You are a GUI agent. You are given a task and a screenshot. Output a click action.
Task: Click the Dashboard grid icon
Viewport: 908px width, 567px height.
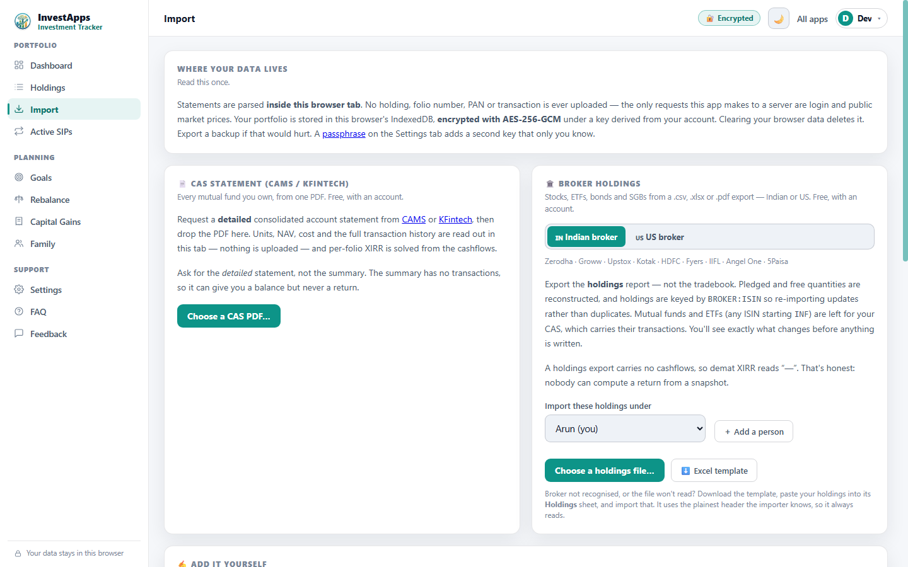pos(19,65)
